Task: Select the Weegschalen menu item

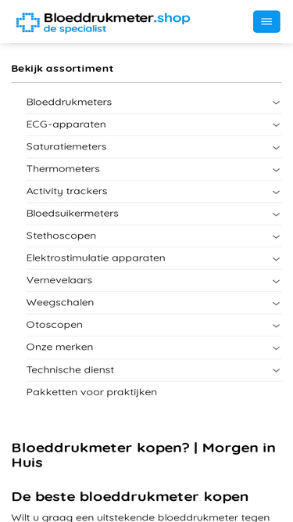Action: click(x=60, y=303)
